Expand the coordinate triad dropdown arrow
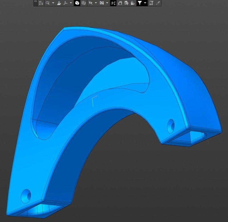This screenshot has width=228, height=222. click(71, 3)
